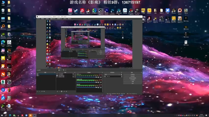The width and height of the screenshot is (209, 117).
Task: Open OBS Scene Collection menu
Action: pyautogui.click(x=59, y=19)
